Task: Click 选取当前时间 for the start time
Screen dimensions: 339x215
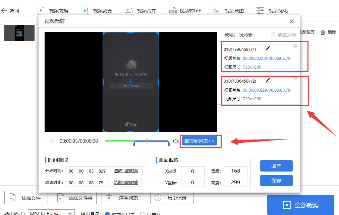Action: (x=126, y=171)
